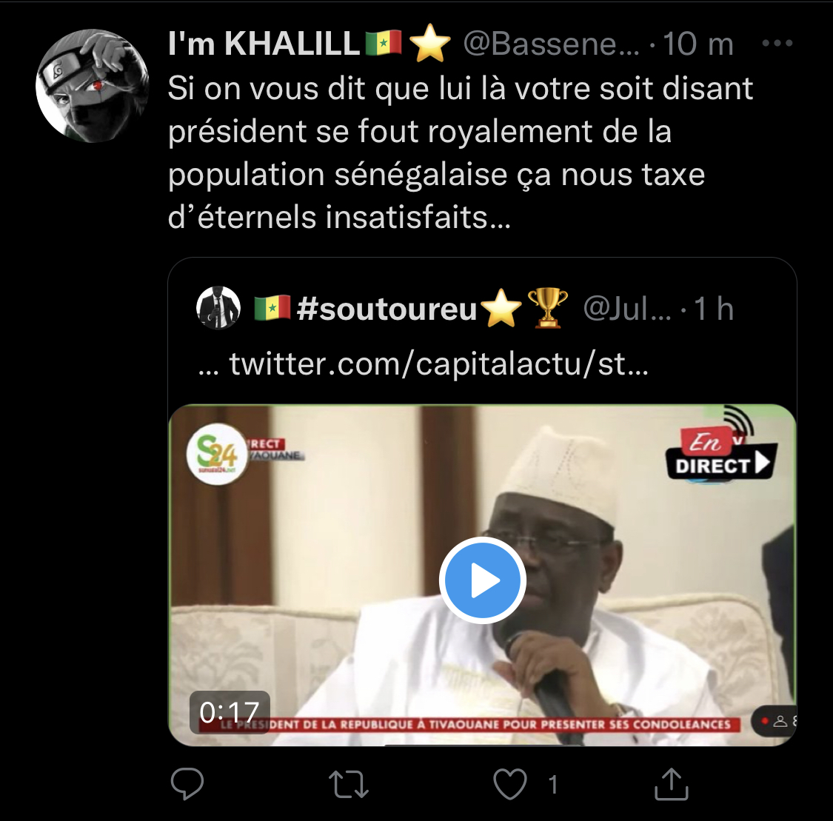This screenshot has height=821, width=833.
Task: Open the #soutoureu quoted author name
Action: [x=387, y=309]
